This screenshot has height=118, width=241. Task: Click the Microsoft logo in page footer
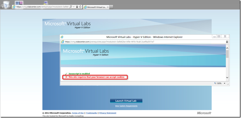204,113
